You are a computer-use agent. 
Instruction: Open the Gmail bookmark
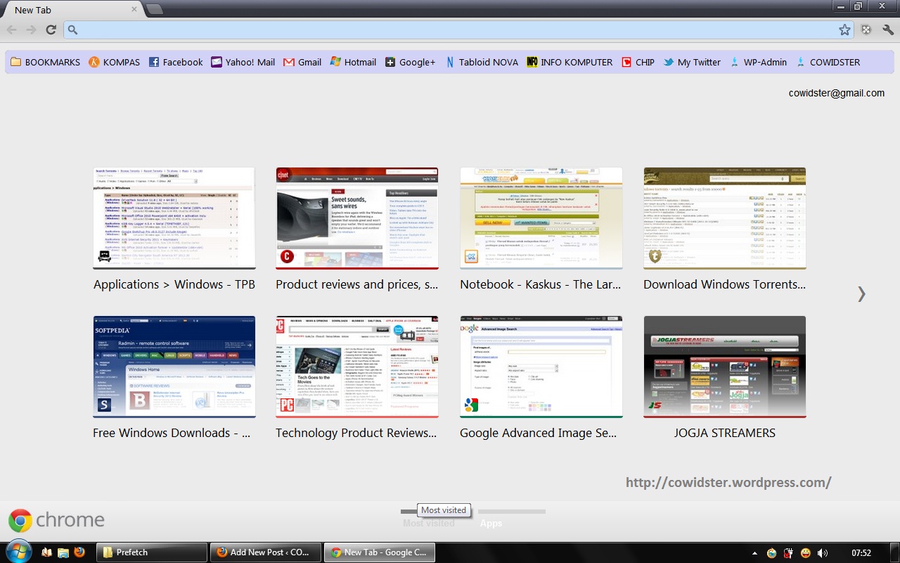(302, 62)
